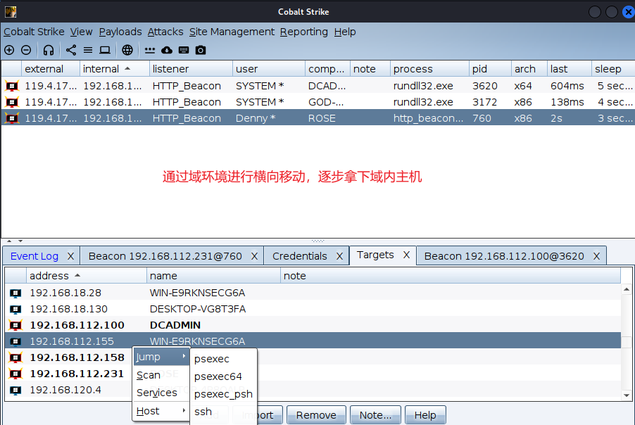Click Cobalt Strike app icon in title bar
The width and height of the screenshot is (635, 425).
(x=11, y=12)
